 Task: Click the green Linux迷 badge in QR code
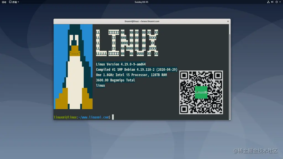(201, 92)
